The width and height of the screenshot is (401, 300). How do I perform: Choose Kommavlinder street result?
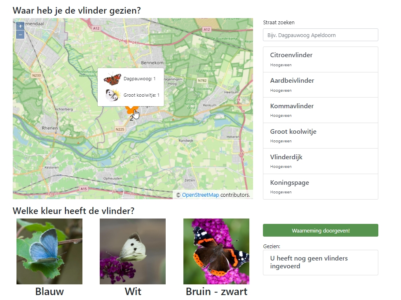321,110
